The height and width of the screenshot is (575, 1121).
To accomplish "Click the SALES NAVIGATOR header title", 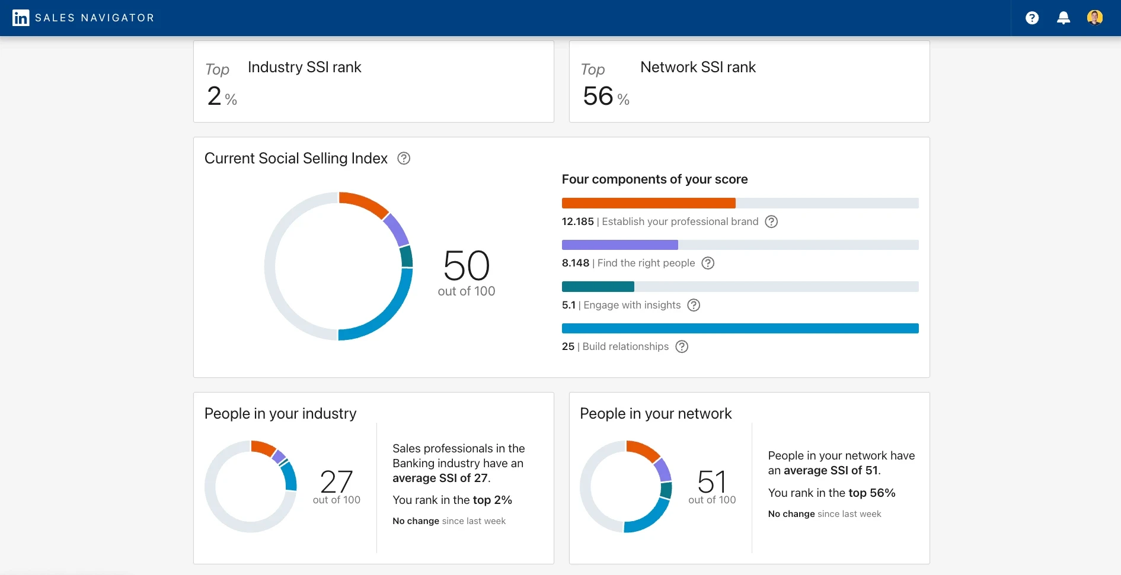I will (95, 18).
